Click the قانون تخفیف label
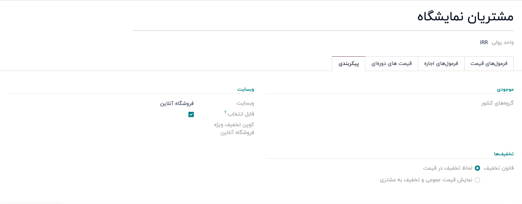This screenshot has height=204, width=522. (499, 168)
